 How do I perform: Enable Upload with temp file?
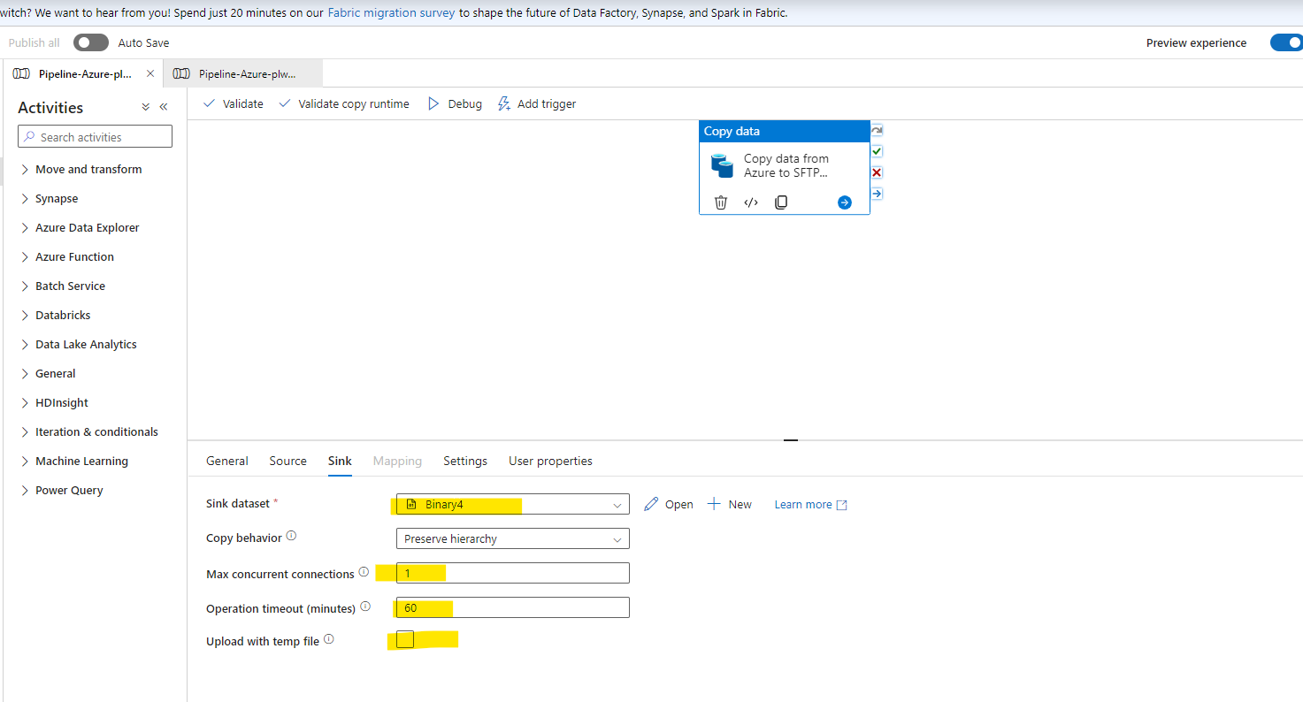403,638
